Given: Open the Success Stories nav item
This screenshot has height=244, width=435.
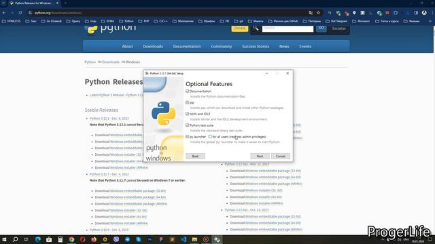Looking at the screenshot, I should (x=256, y=47).
